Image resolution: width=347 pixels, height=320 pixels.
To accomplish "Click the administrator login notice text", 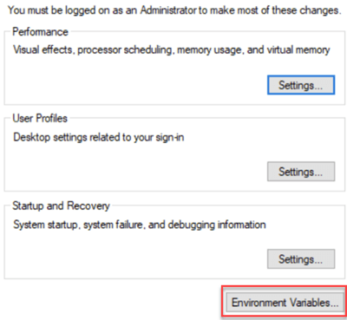I will coord(173,10).
